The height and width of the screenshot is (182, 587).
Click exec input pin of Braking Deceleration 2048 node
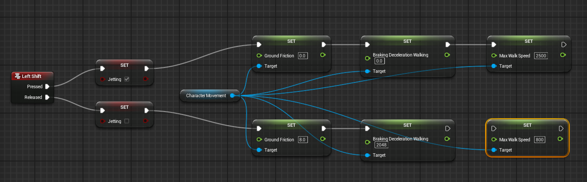(367, 128)
